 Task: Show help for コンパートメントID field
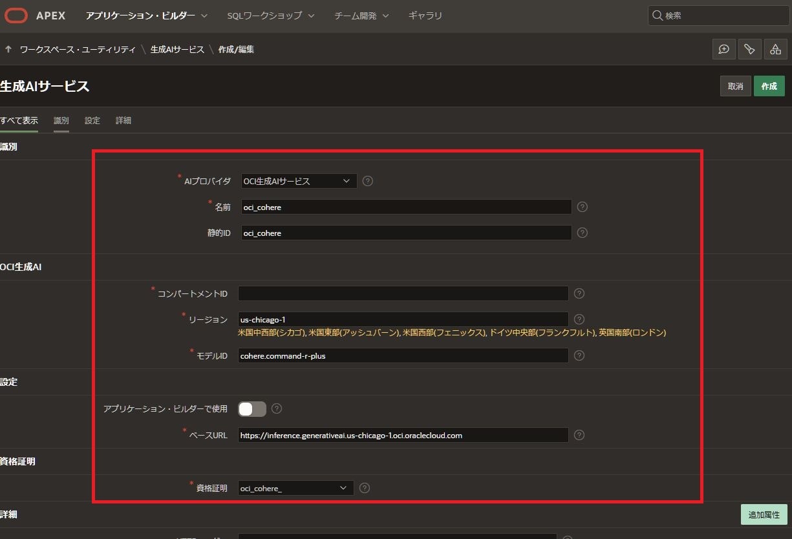pos(579,293)
